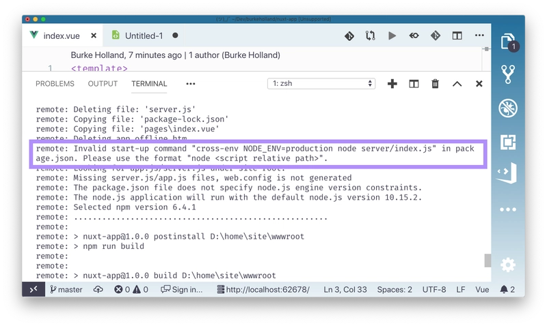Open the Debug view with bug icon
This screenshot has height=326, width=547.
[x=507, y=108]
